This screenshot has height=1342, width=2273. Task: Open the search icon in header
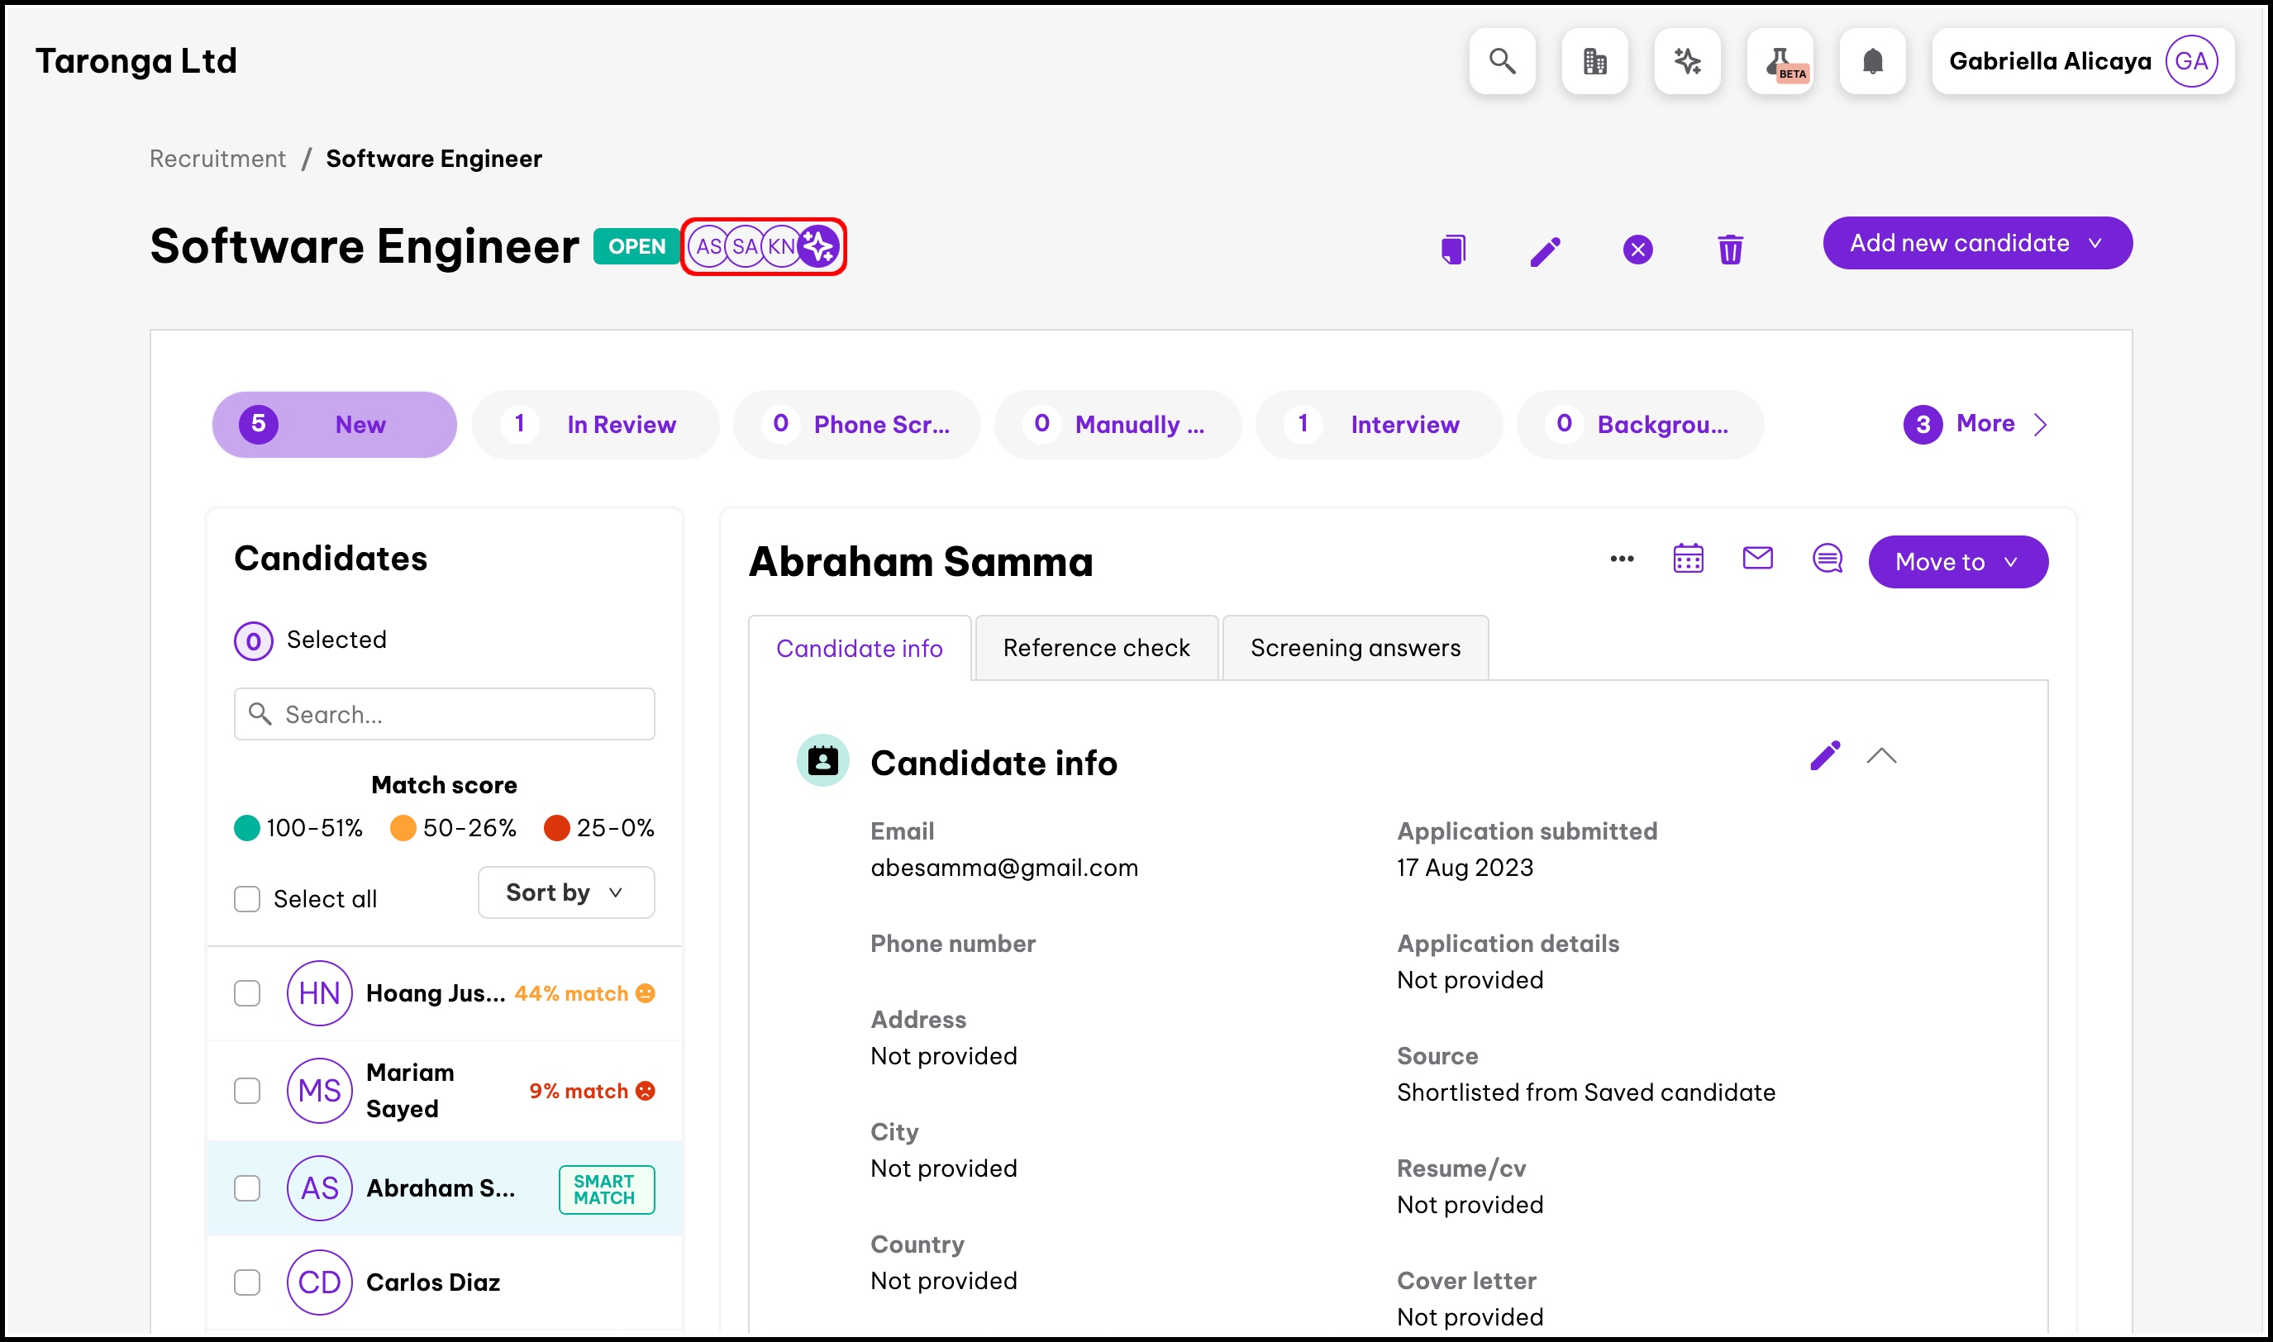[1502, 61]
